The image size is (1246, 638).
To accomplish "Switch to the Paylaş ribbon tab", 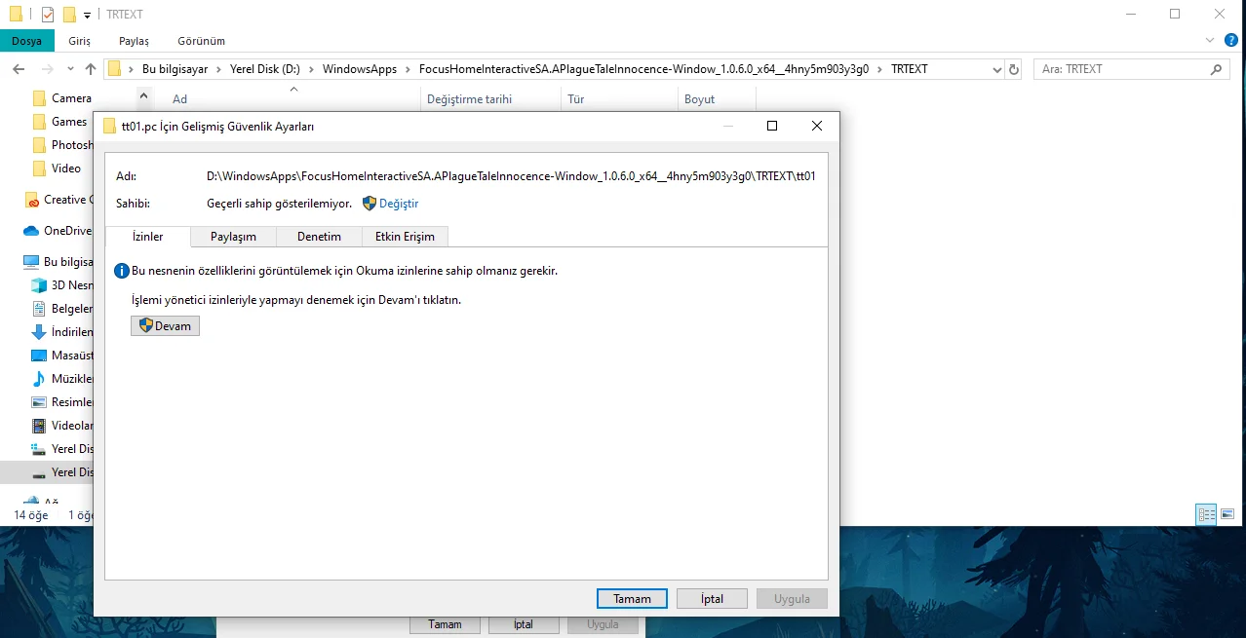I will [x=134, y=41].
